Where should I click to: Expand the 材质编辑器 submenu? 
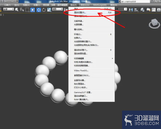pyautogui.click(x=92, y=58)
